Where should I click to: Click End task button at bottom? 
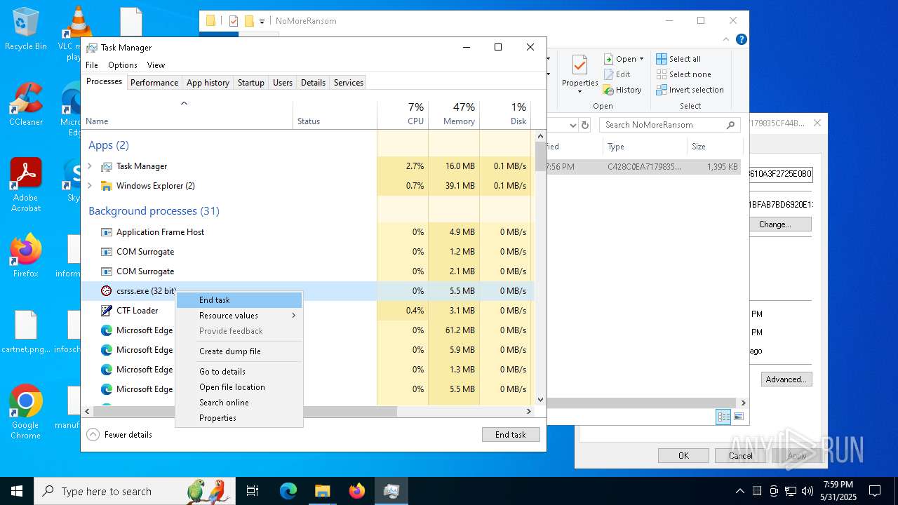coord(511,435)
